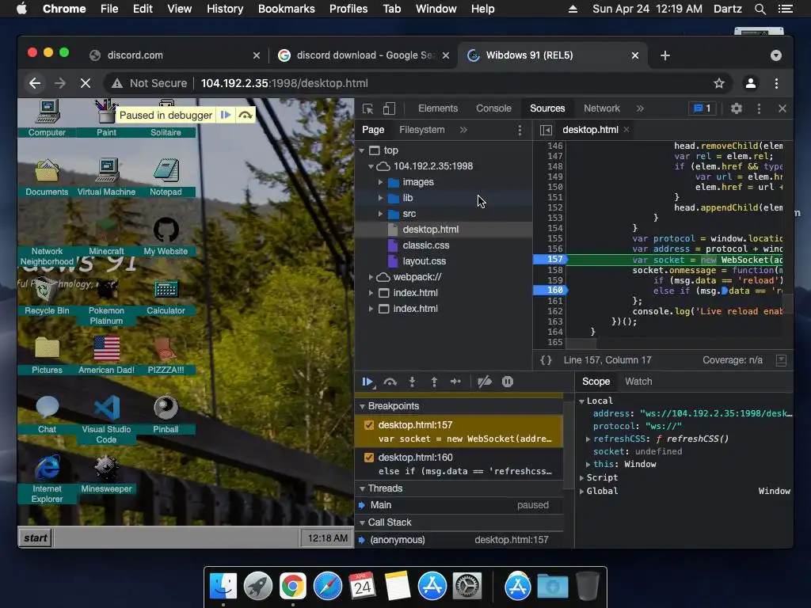
Task: Open Notepad on the Wibdows desktop
Action: (166, 177)
